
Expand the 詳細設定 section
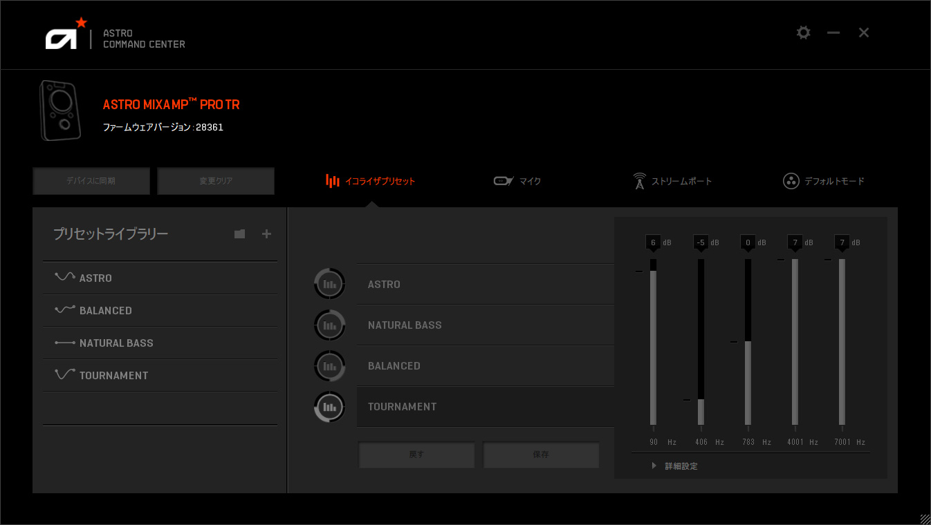click(675, 466)
